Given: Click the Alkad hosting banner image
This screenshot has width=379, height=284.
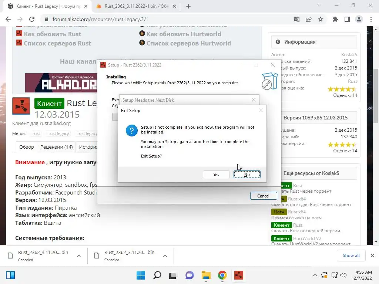Looking at the screenshot, I should coord(61,83).
